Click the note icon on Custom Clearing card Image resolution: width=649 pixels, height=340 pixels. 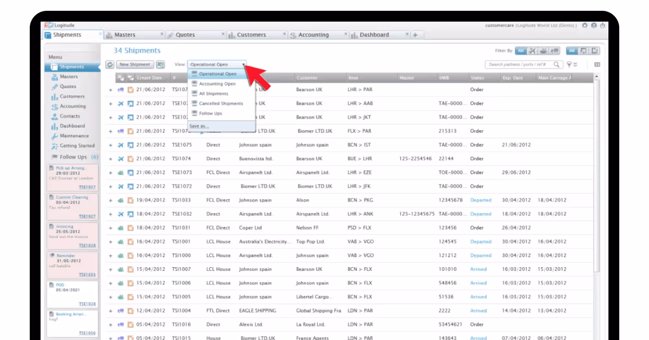point(51,198)
